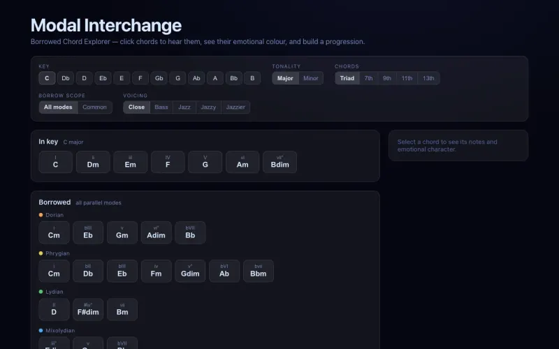Set borrow scope to Common
Image resolution: width=559 pixels, height=349 pixels.
coord(94,107)
